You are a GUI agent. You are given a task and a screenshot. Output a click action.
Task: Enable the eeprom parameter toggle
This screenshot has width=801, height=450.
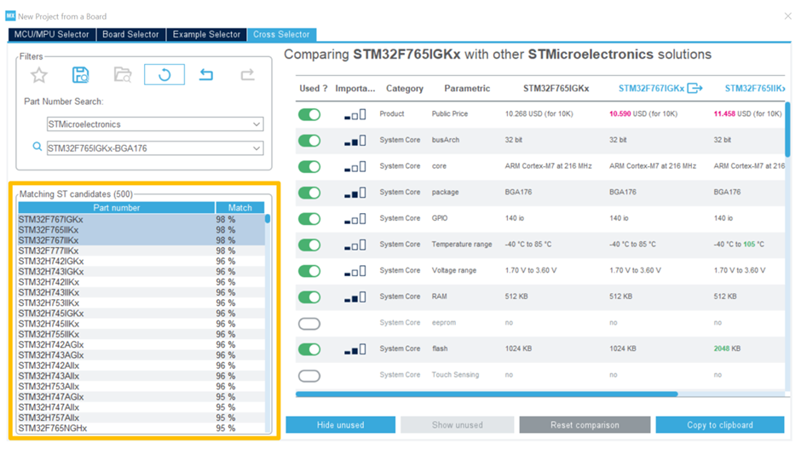click(309, 323)
